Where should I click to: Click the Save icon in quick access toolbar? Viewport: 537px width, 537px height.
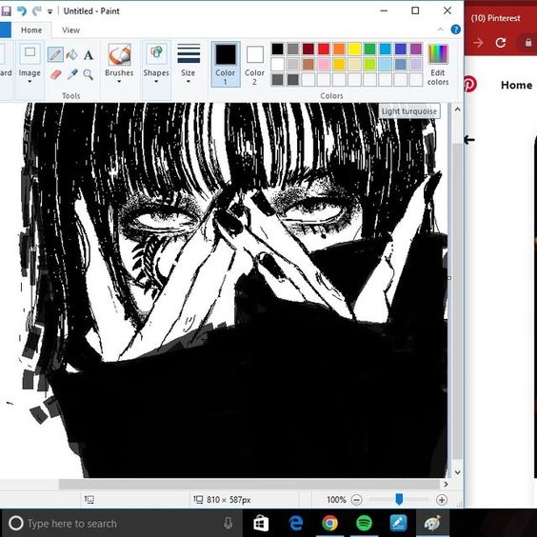pos(6,11)
